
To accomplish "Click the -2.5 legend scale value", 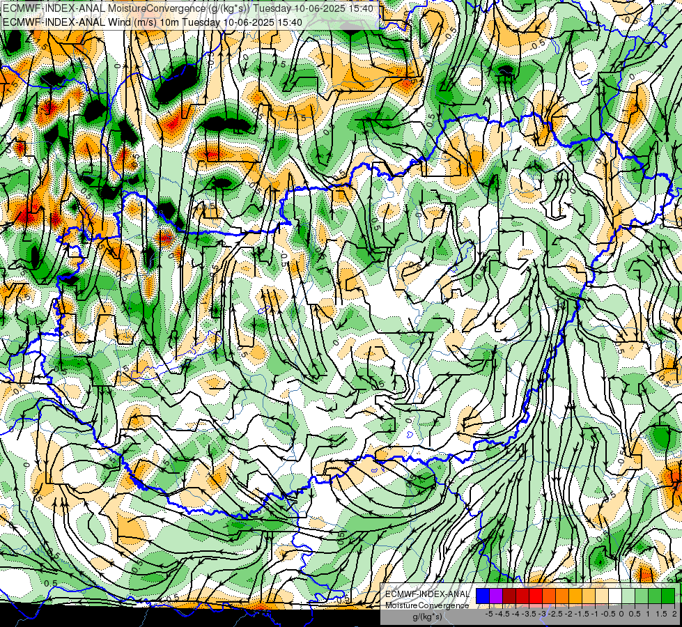I will (555, 614).
